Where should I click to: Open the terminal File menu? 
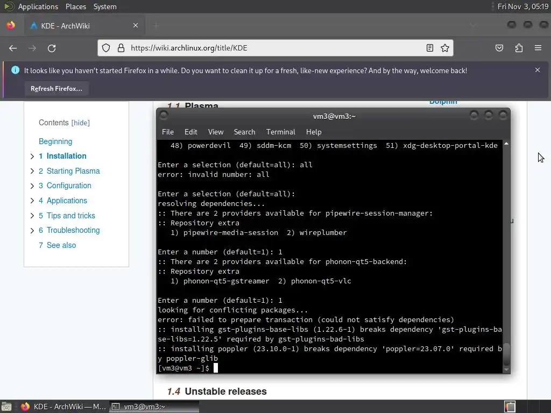tap(168, 132)
